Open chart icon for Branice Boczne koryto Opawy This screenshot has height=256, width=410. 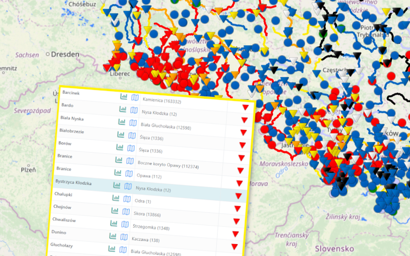[119, 160]
